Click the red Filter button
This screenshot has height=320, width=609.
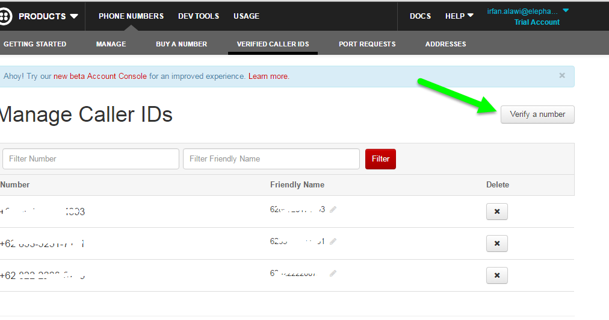380,158
